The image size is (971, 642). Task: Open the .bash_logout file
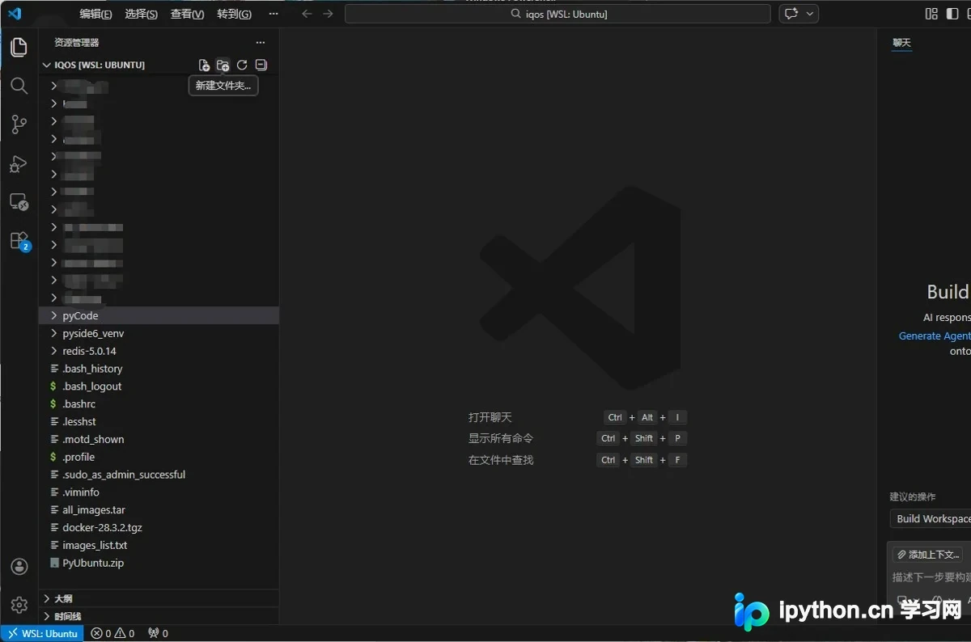[x=159, y=386]
